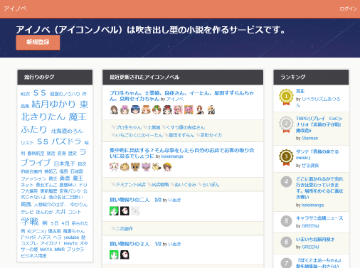Click the black masked avatar in 買い物帰りの二人 2/2
Image resolution: width=360 pixels, height=268 pixels.
coord(125,211)
